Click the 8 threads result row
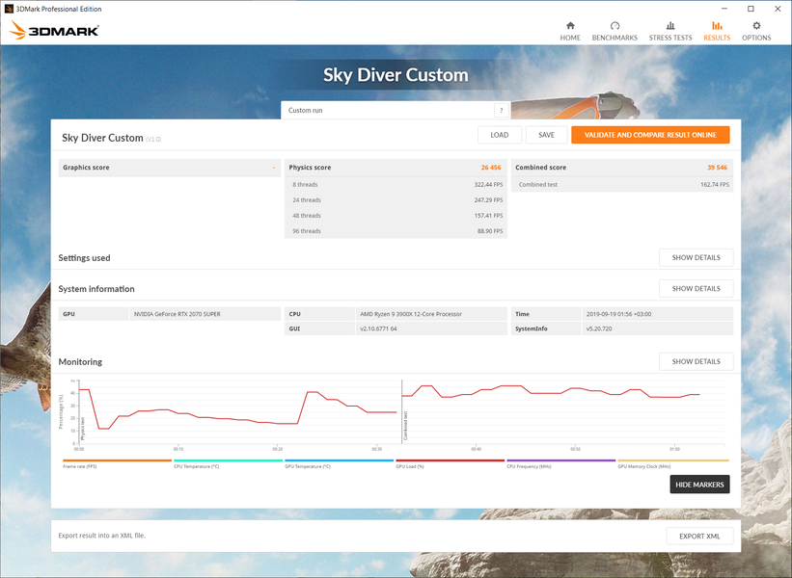This screenshot has width=792, height=578. tap(396, 185)
